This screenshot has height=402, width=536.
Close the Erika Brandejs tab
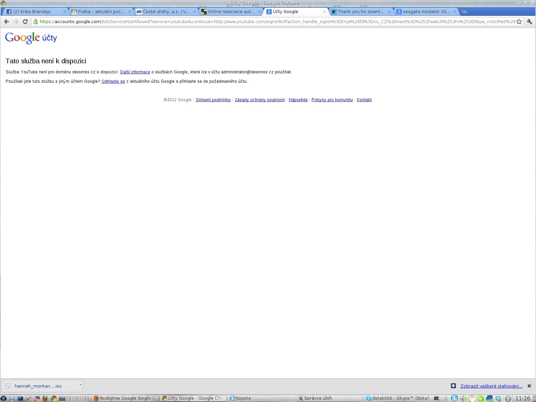coord(65,12)
